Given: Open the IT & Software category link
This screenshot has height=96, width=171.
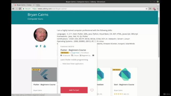Looking at the screenshot, I should (85, 53).
